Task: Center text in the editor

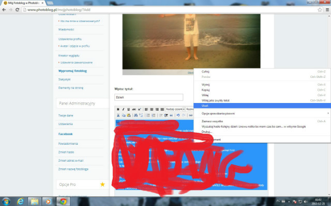Action: click(152, 109)
